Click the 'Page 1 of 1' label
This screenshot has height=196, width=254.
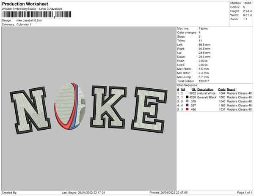click(245, 193)
